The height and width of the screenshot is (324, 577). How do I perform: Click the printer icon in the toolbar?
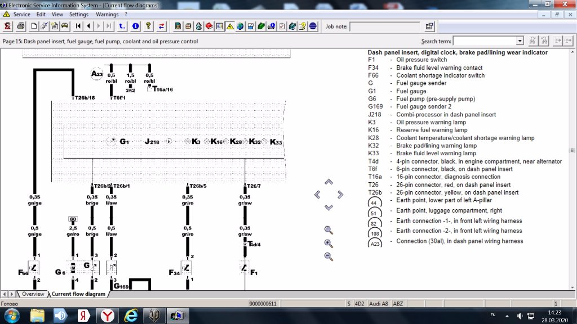(x=21, y=26)
